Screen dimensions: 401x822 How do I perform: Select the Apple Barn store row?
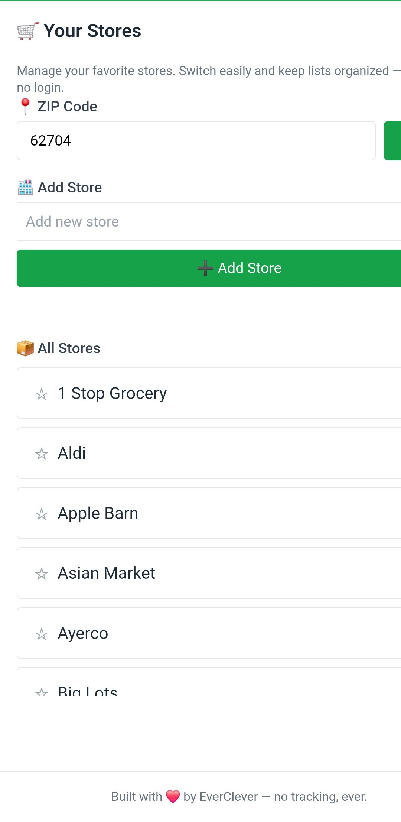209,513
